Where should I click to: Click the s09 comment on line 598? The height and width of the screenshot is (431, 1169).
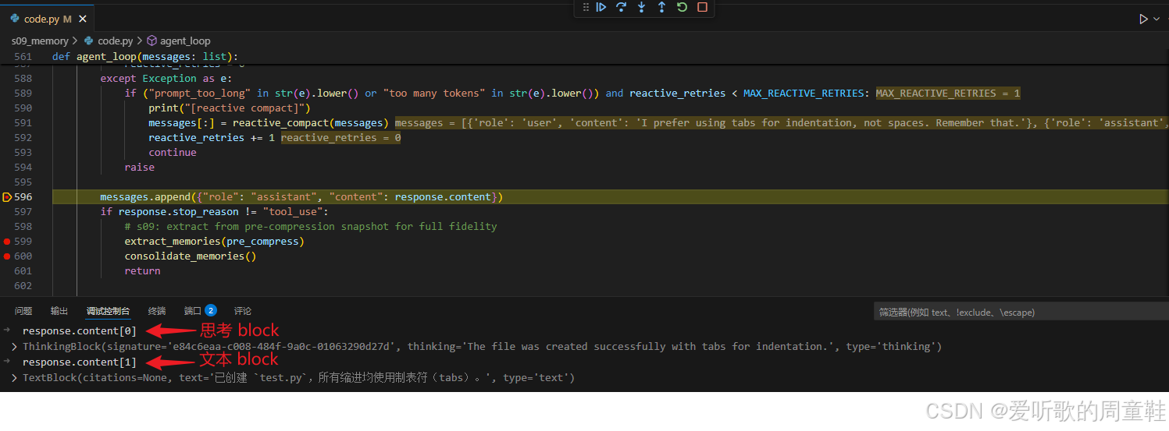pos(311,227)
